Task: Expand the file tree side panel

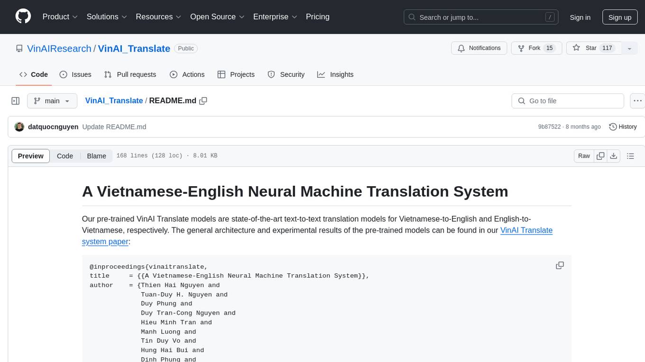Action: click(16, 101)
